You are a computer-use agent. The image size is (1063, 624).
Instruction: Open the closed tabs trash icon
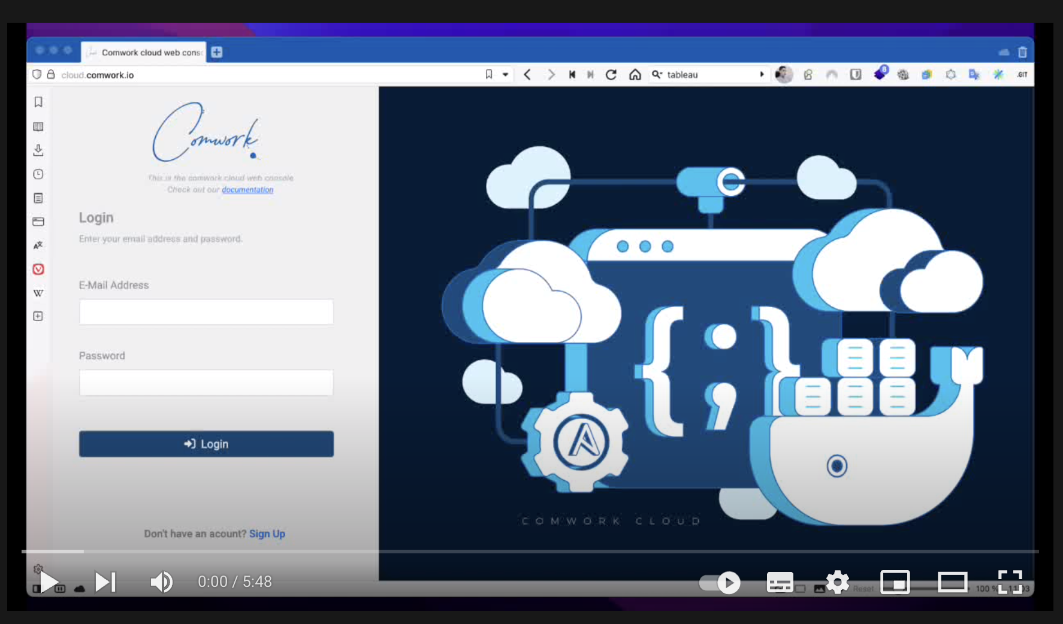point(1022,52)
